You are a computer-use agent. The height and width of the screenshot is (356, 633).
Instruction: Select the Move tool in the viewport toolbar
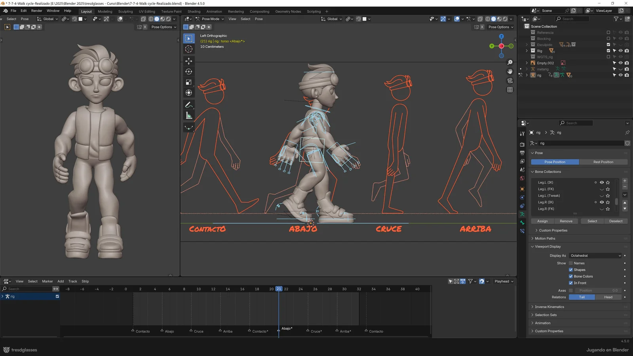click(189, 60)
